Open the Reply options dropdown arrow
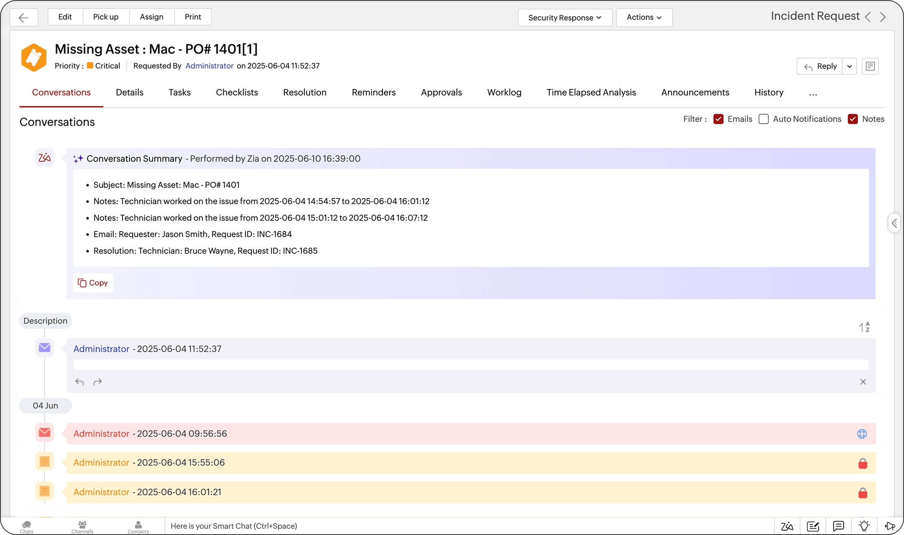Screen dimensions: 904x535 point(849,66)
